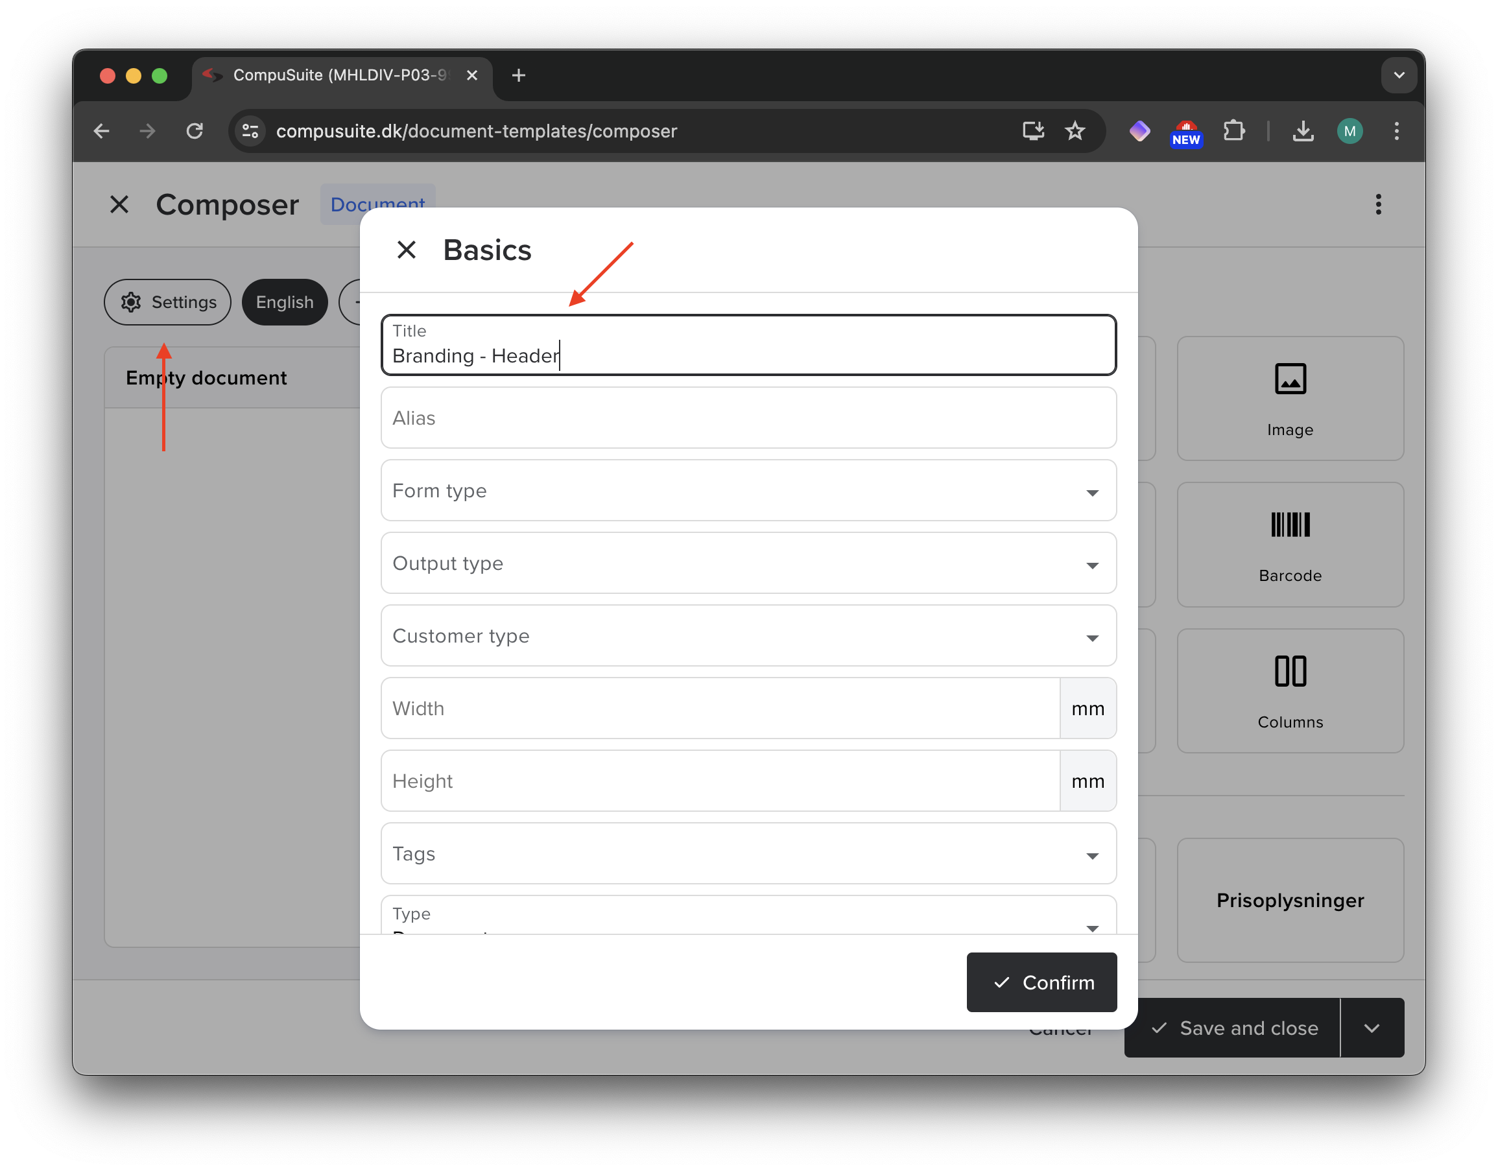Select the Barcode block icon
Viewport: 1498px width, 1171px height.
tap(1289, 525)
